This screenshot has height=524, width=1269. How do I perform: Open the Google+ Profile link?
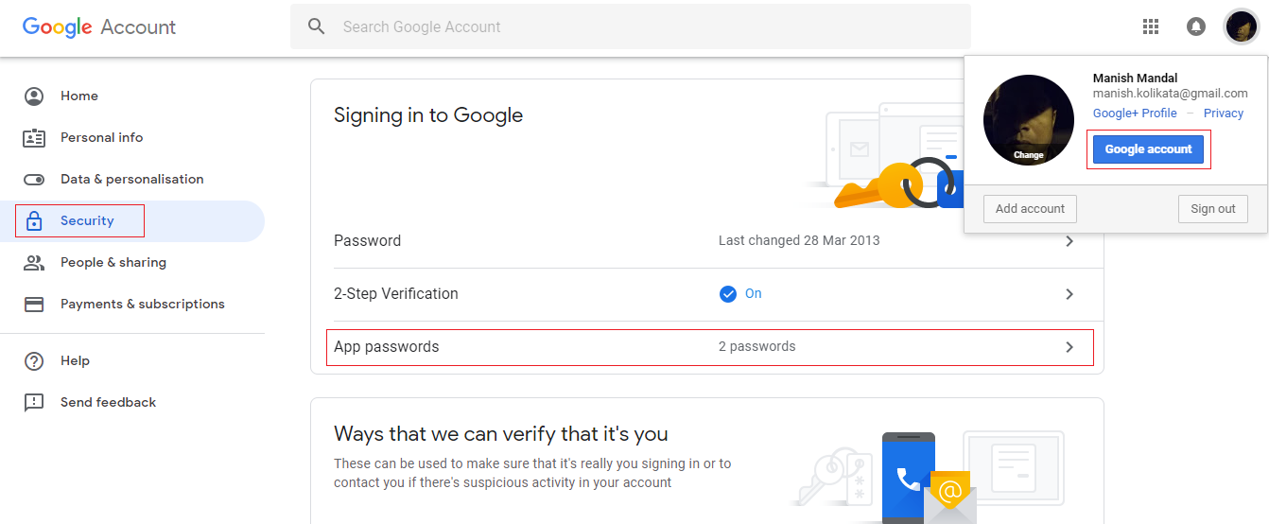tap(1135, 114)
